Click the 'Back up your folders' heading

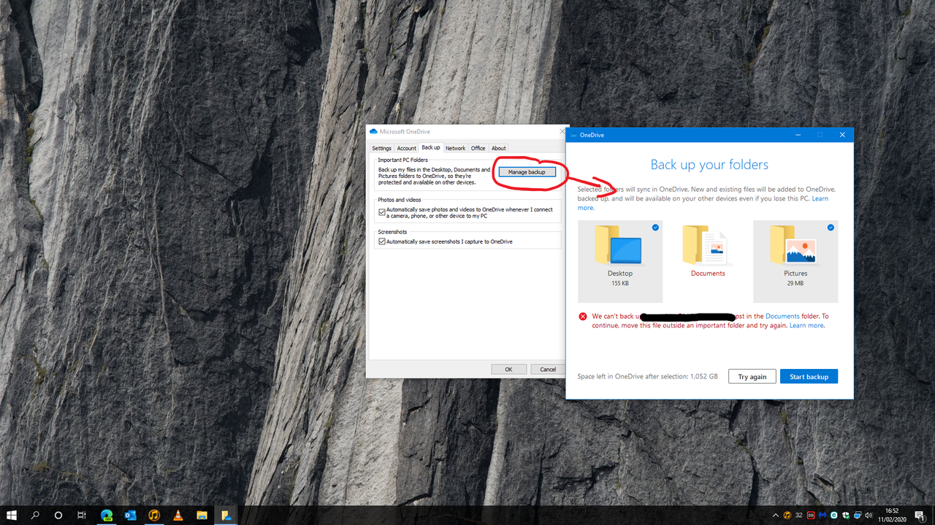click(709, 165)
